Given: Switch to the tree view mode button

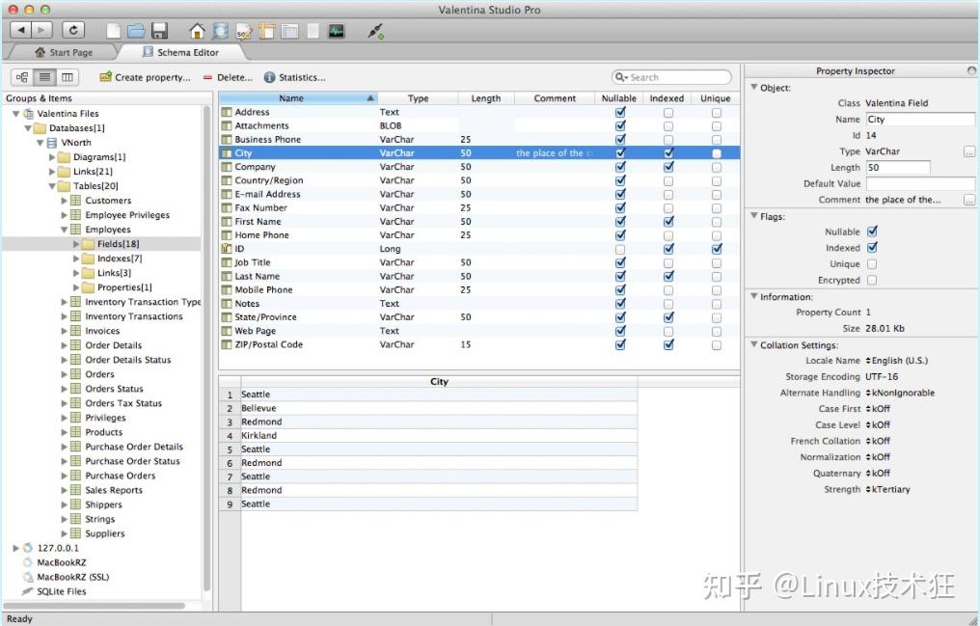Looking at the screenshot, I should tap(22, 77).
